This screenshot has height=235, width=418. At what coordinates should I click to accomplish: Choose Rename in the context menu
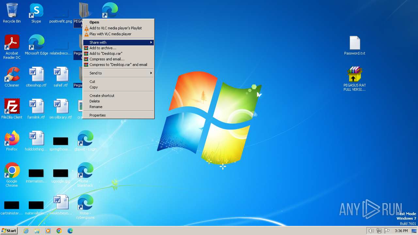(119, 107)
